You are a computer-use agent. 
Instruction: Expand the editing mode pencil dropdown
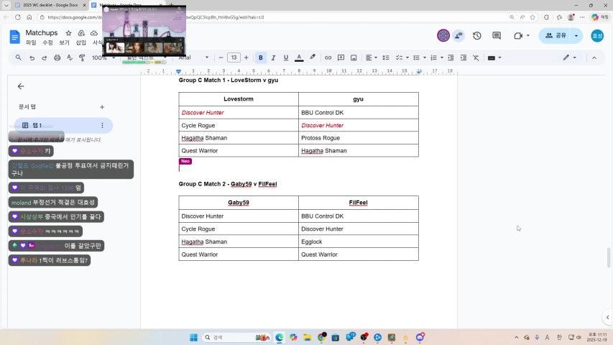click(569, 57)
